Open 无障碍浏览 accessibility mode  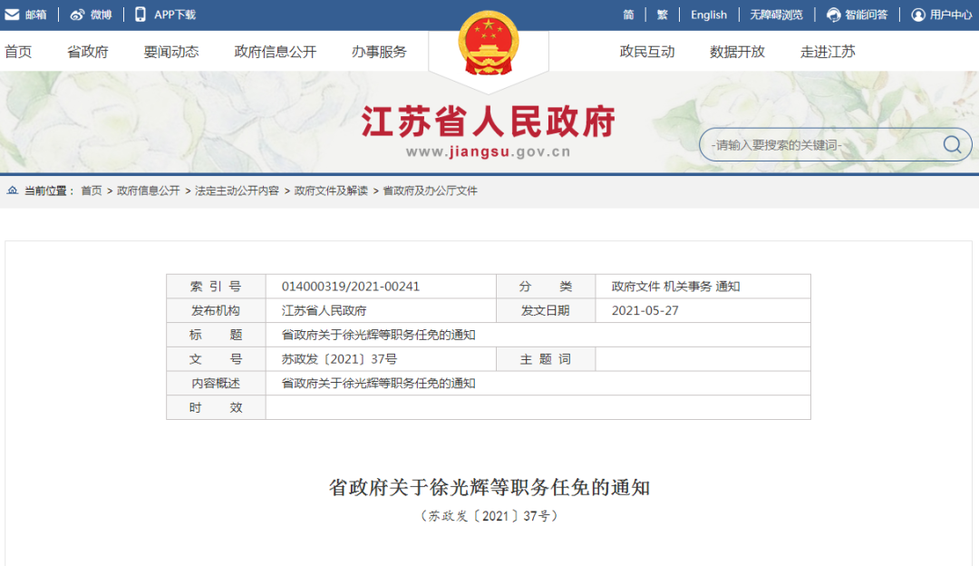click(776, 15)
